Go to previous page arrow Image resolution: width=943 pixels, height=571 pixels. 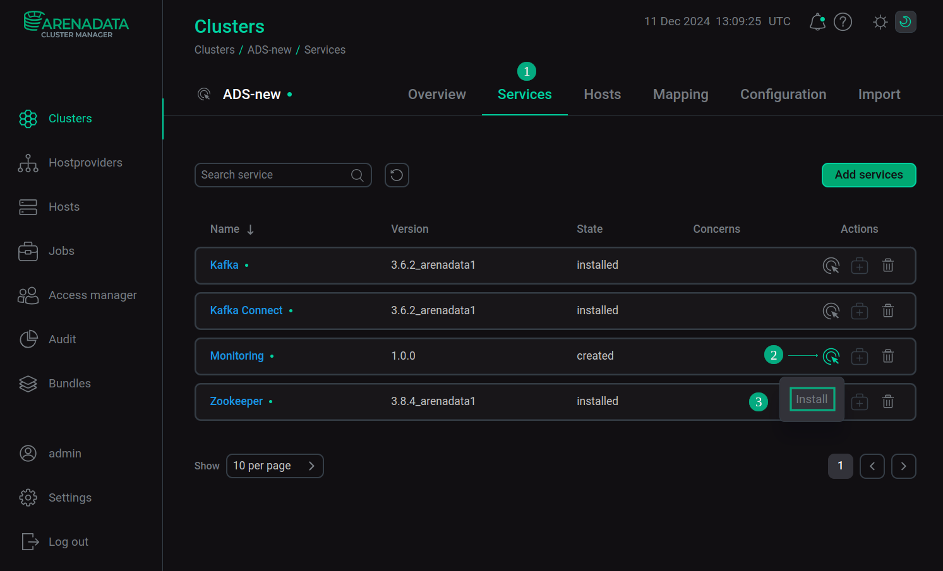coord(872,466)
